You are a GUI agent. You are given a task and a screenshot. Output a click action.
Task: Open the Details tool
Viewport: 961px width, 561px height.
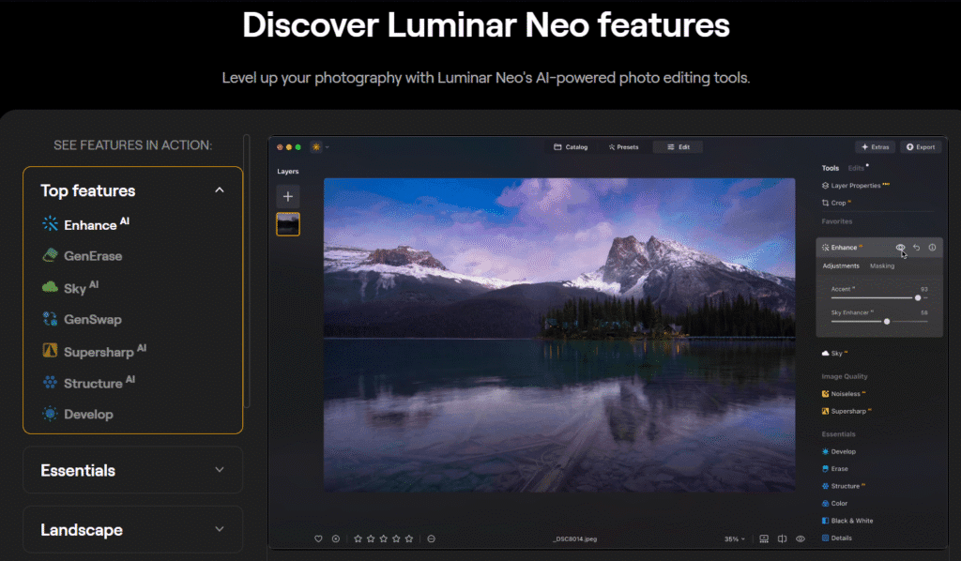pos(836,538)
